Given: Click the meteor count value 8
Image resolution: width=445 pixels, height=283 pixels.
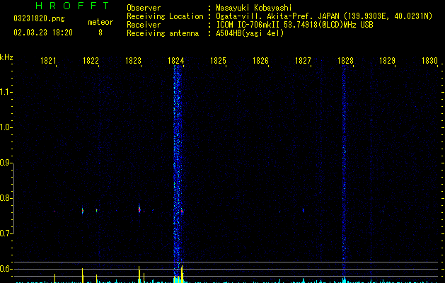Looking at the screenshot, I should [x=100, y=33].
